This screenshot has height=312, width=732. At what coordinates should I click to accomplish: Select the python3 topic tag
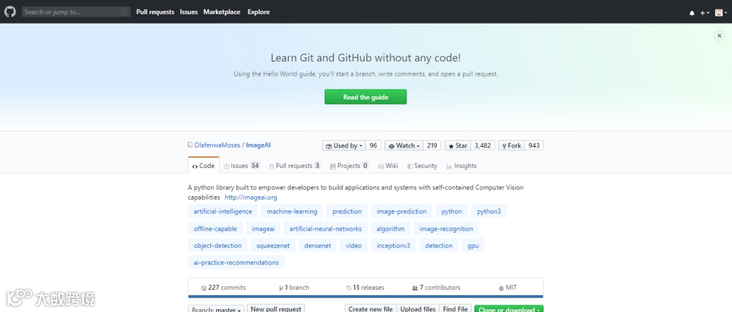tap(489, 211)
